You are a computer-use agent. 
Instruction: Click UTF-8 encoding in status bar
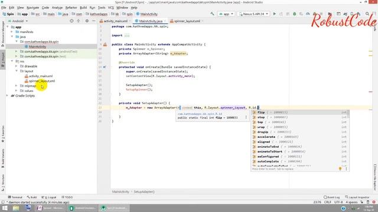click(338, 202)
